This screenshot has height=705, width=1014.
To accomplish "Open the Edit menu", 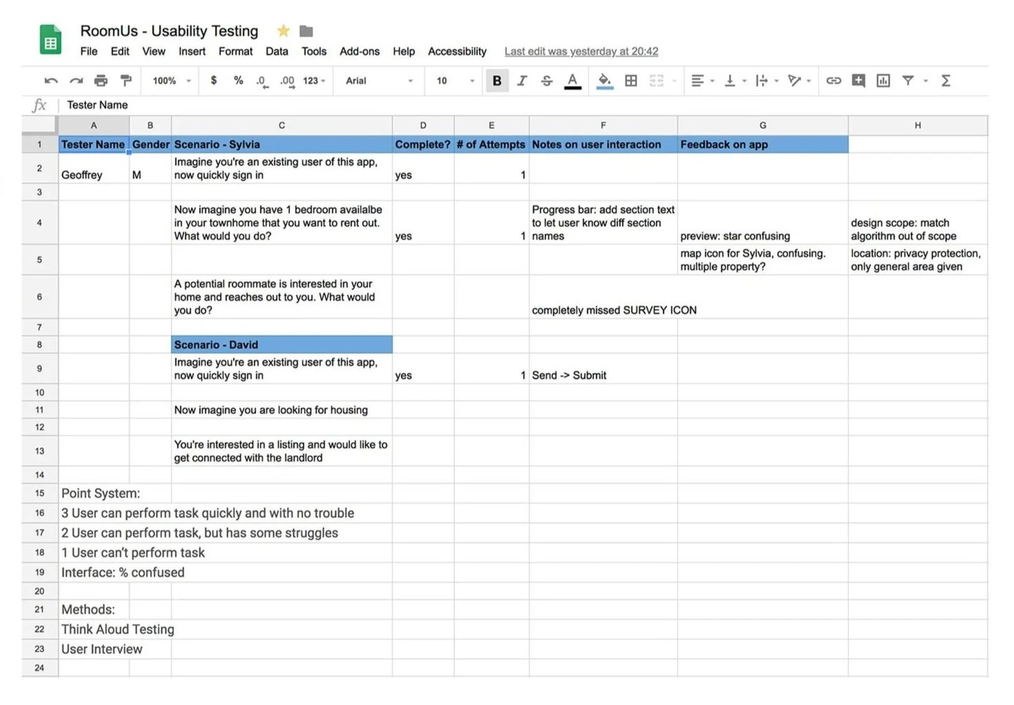I will pyautogui.click(x=120, y=51).
